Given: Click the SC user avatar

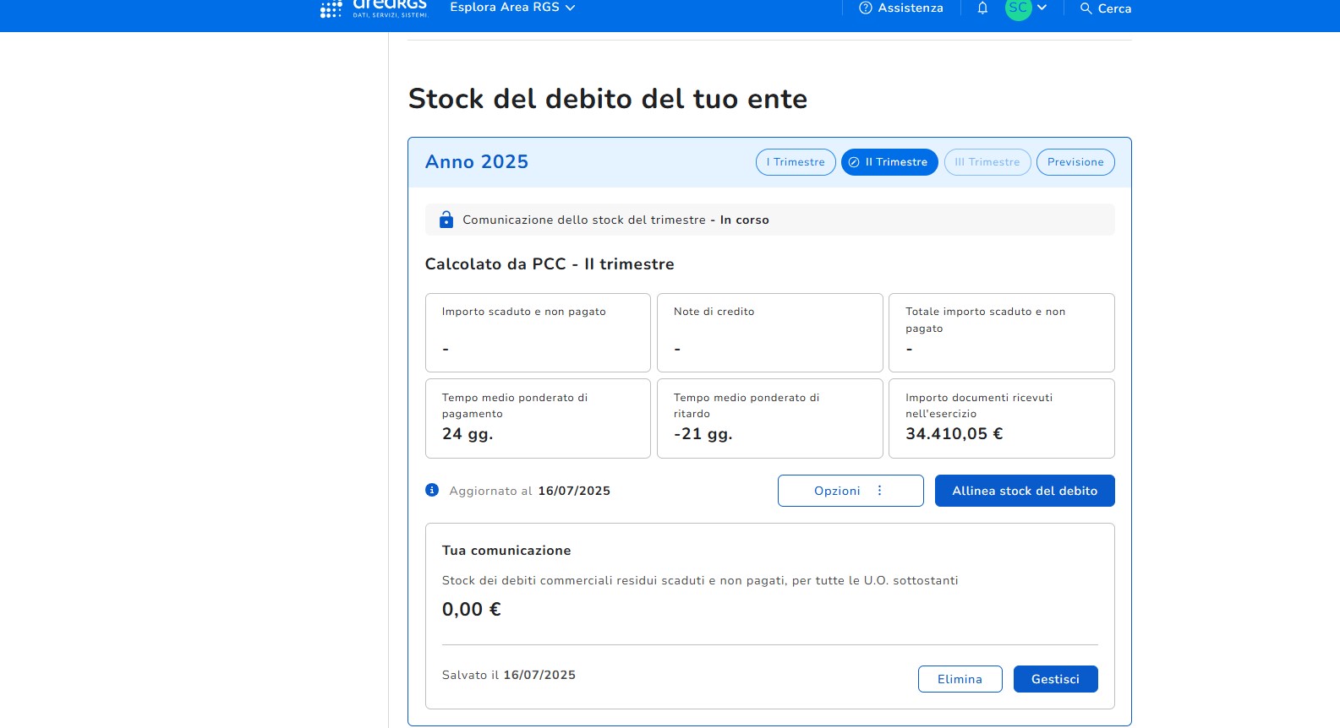Looking at the screenshot, I should (1018, 8).
